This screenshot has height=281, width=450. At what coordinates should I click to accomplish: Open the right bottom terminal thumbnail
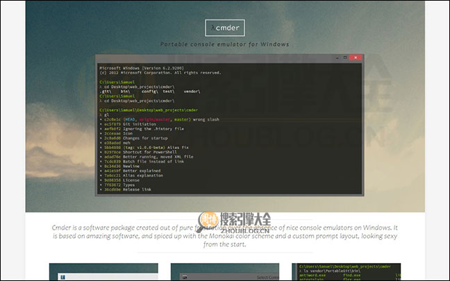pos(346,271)
